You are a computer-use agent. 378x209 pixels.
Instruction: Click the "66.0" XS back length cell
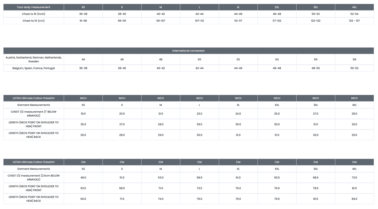pyautogui.click(x=83, y=199)
